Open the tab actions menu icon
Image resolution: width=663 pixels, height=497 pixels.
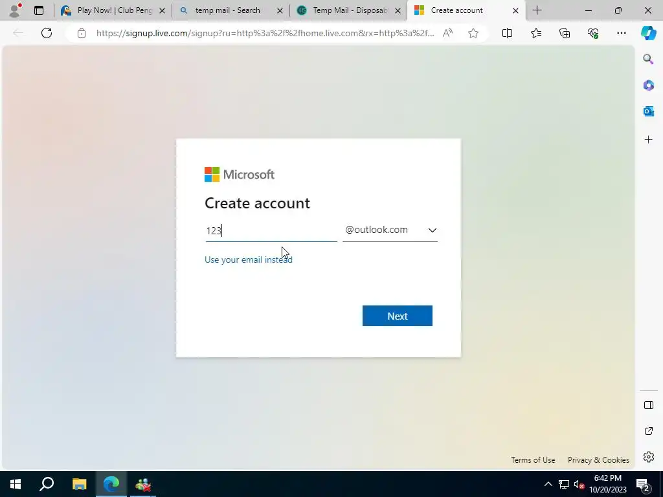pyautogui.click(x=39, y=10)
